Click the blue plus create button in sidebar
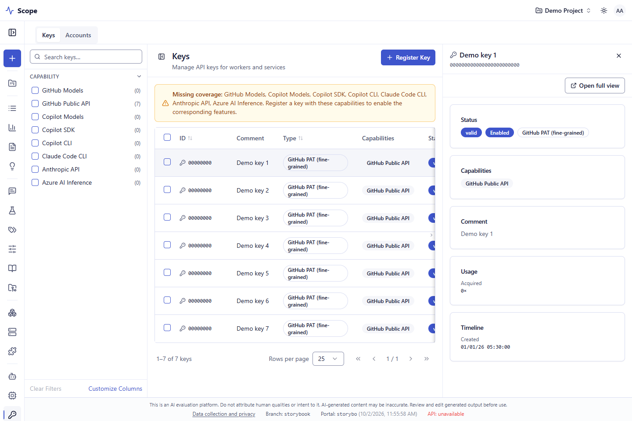The width and height of the screenshot is (632, 421). (x=12, y=58)
